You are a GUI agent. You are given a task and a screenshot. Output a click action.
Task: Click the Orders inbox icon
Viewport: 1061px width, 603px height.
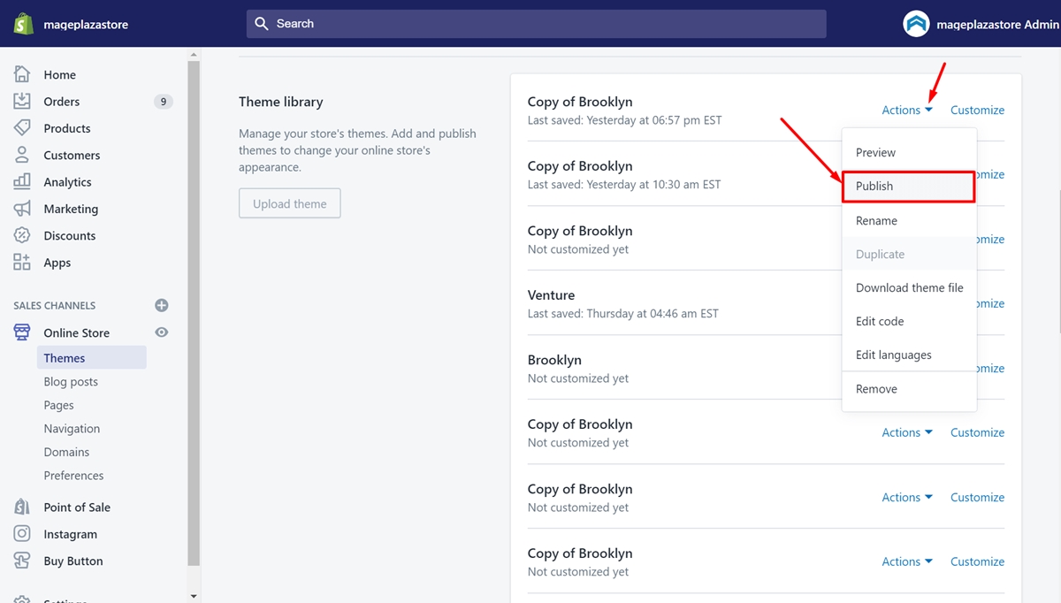(22, 101)
